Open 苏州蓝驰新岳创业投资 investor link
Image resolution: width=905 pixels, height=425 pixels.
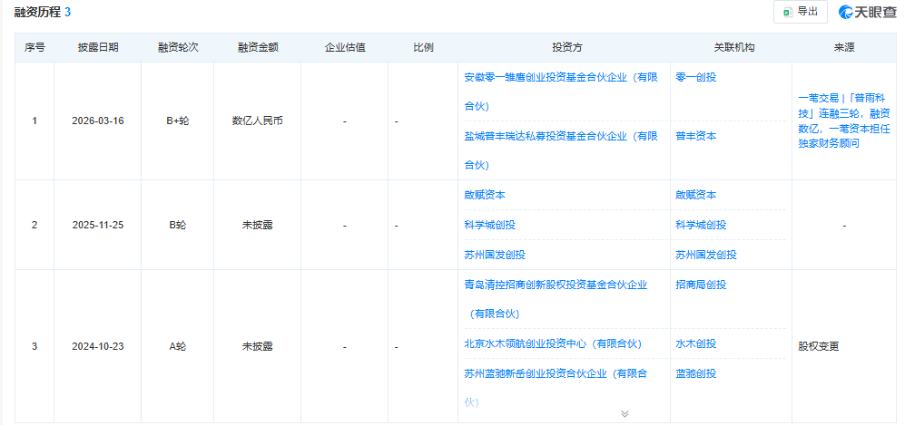555,373
